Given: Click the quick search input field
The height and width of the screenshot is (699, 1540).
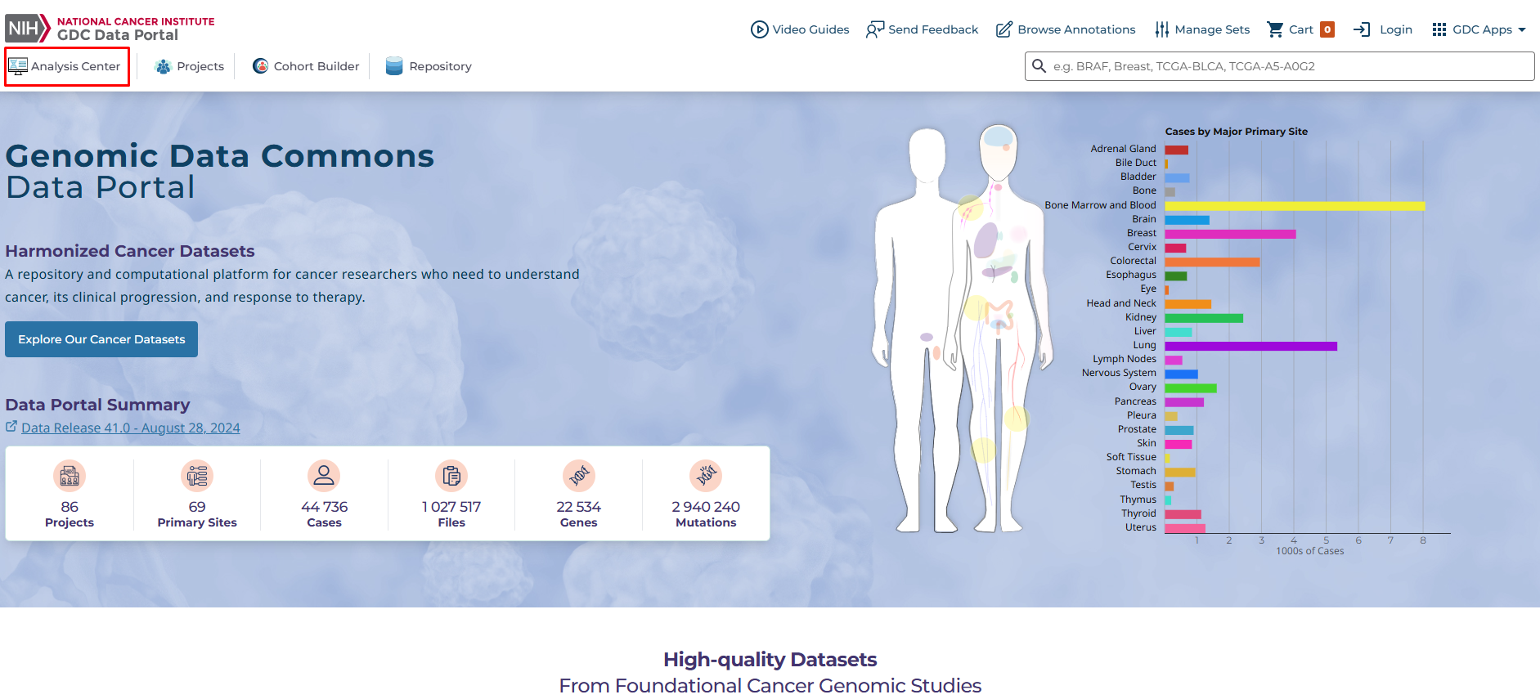Looking at the screenshot, I should click(1280, 66).
